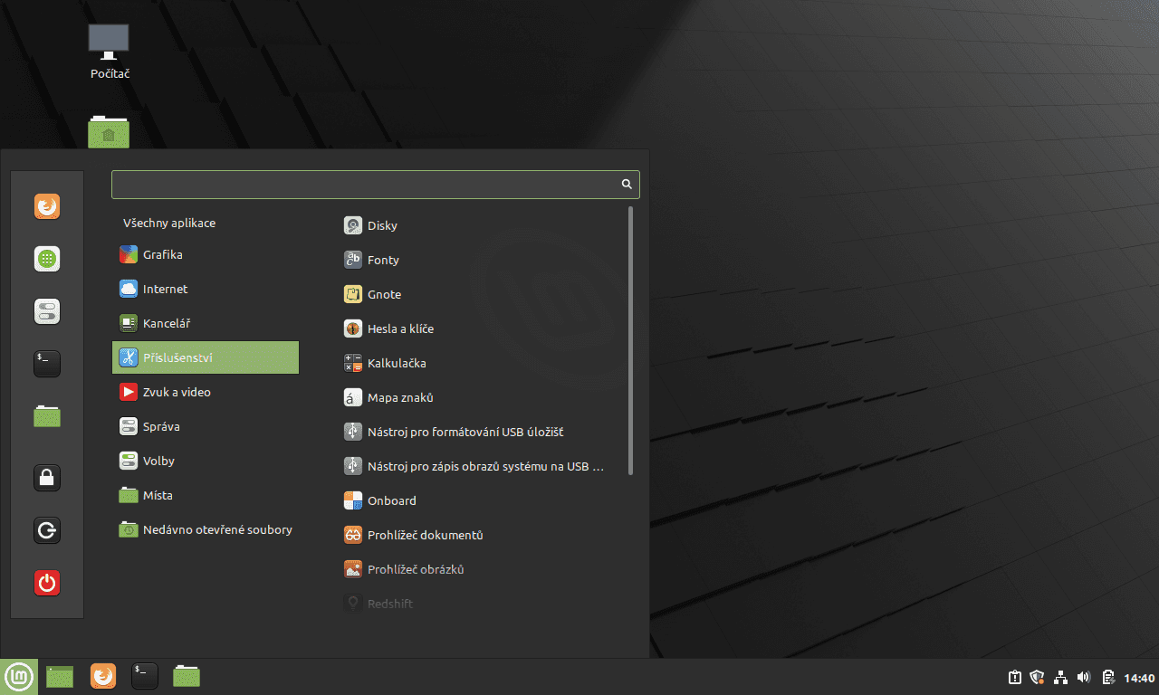Open the Files manager sidebar icon
The width and height of the screenshot is (1159, 695).
(46, 416)
